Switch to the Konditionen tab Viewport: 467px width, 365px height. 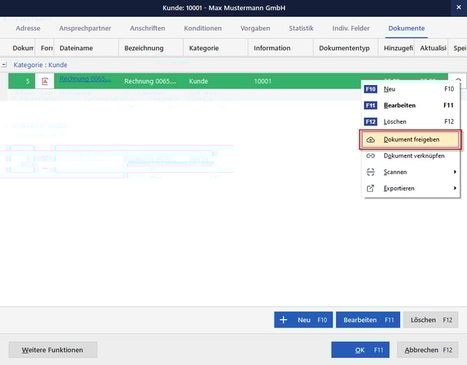pyautogui.click(x=203, y=28)
